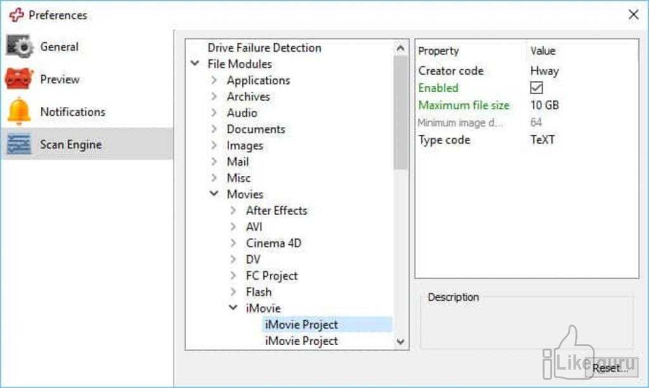The height and width of the screenshot is (388, 649).
Task: Select Drive Failure Detection item
Action: click(x=264, y=48)
